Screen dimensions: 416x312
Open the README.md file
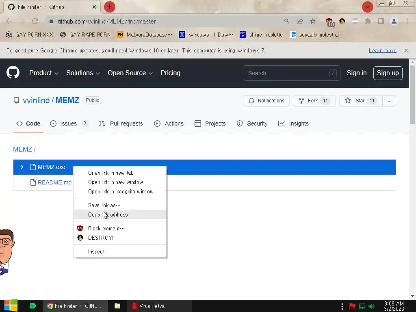tap(54, 182)
